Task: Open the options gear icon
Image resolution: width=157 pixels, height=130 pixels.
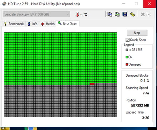Action: 132,14
